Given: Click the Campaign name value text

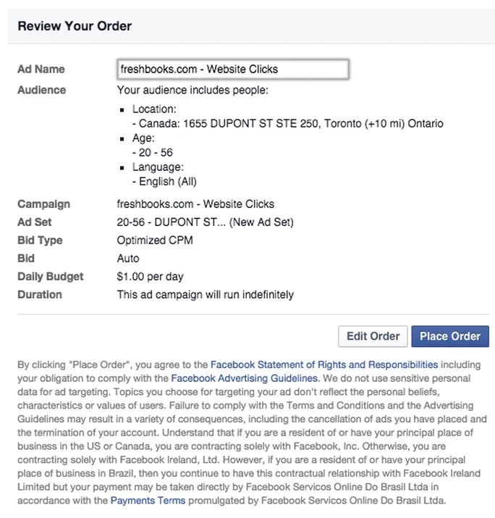Looking at the screenshot, I should point(195,204).
